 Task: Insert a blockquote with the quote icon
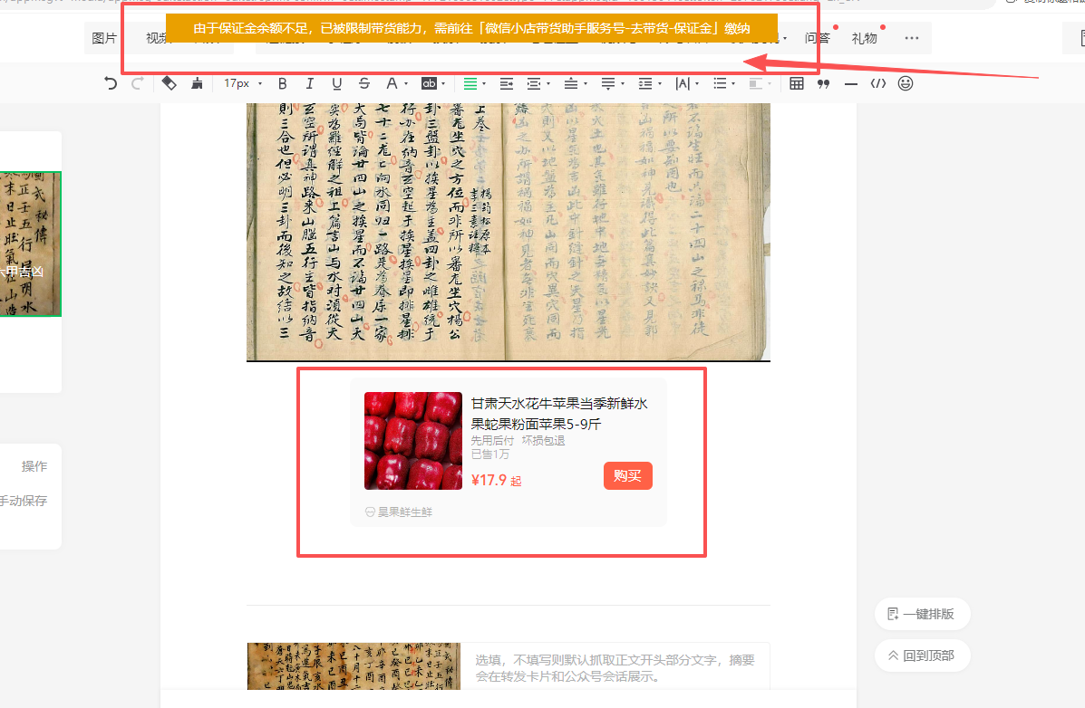pyautogui.click(x=823, y=83)
